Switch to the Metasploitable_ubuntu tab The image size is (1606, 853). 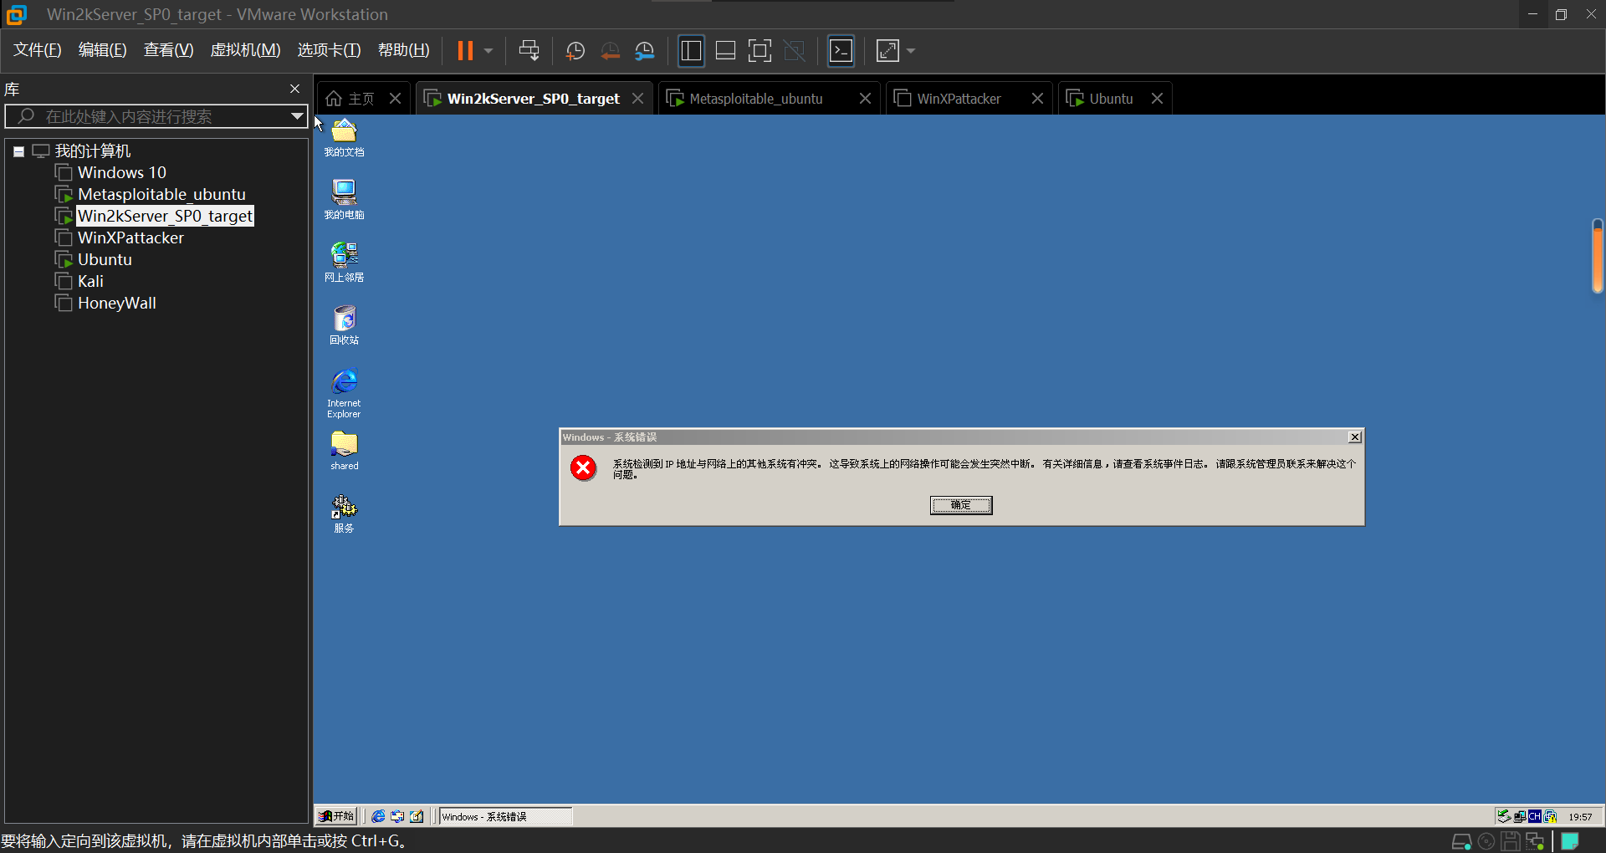[x=756, y=99]
